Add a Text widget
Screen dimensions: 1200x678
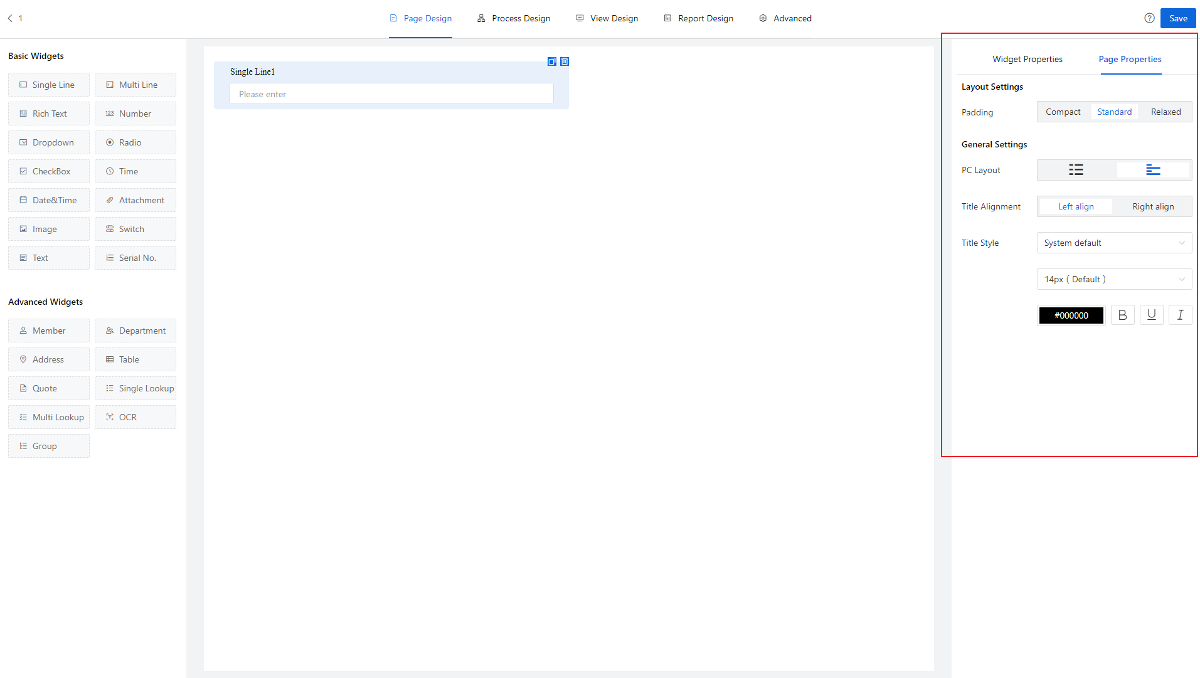click(49, 258)
